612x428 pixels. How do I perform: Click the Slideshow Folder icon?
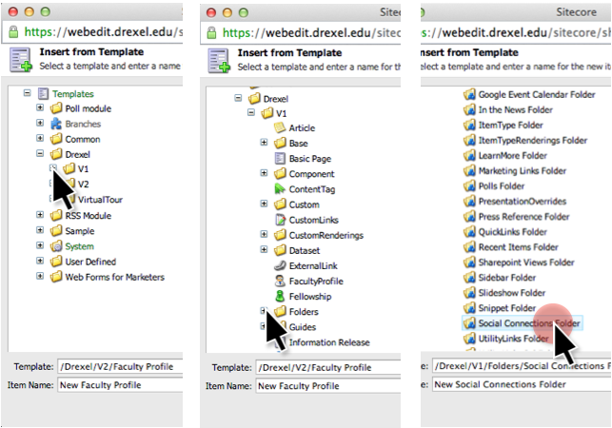469,293
